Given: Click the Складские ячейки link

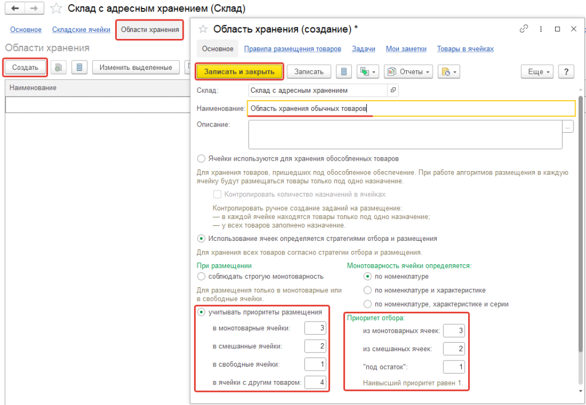Looking at the screenshot, I should 81,30.
